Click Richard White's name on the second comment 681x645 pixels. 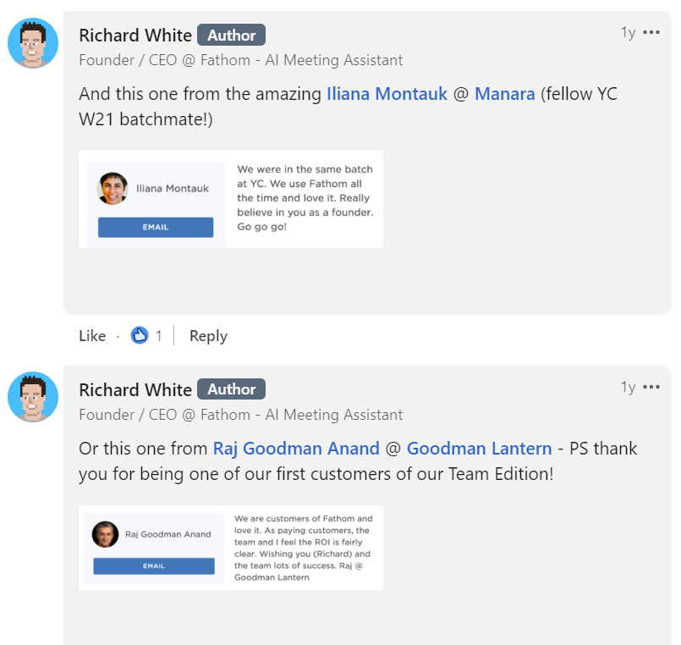(x=135, y=390)
